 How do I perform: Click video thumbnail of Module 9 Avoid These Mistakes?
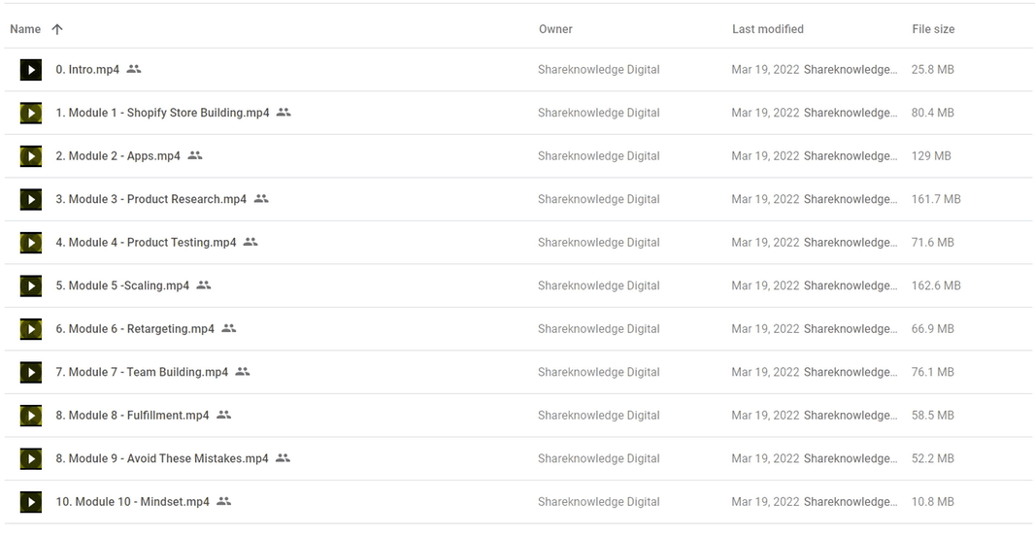pos(31,458)
